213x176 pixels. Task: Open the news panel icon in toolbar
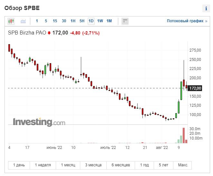(125, 21)
